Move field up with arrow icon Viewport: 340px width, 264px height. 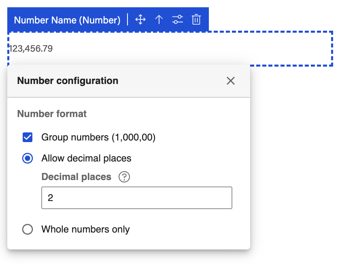pyautogui.click(x=159, y=19)
